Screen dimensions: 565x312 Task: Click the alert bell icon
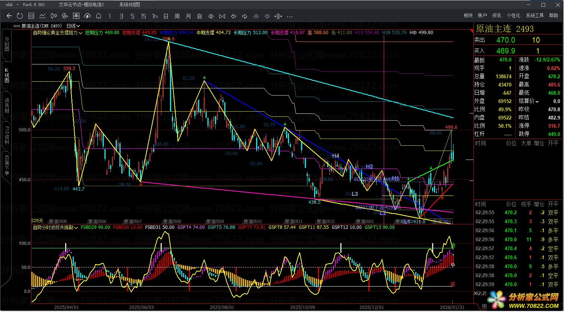[98, 16]
